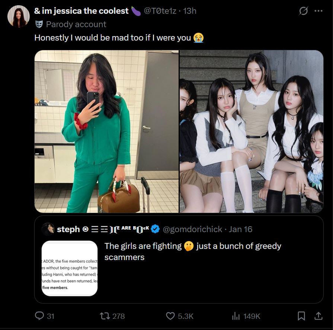Open the 13h timestamp link

pyautogui.click(x=190, y=11)
